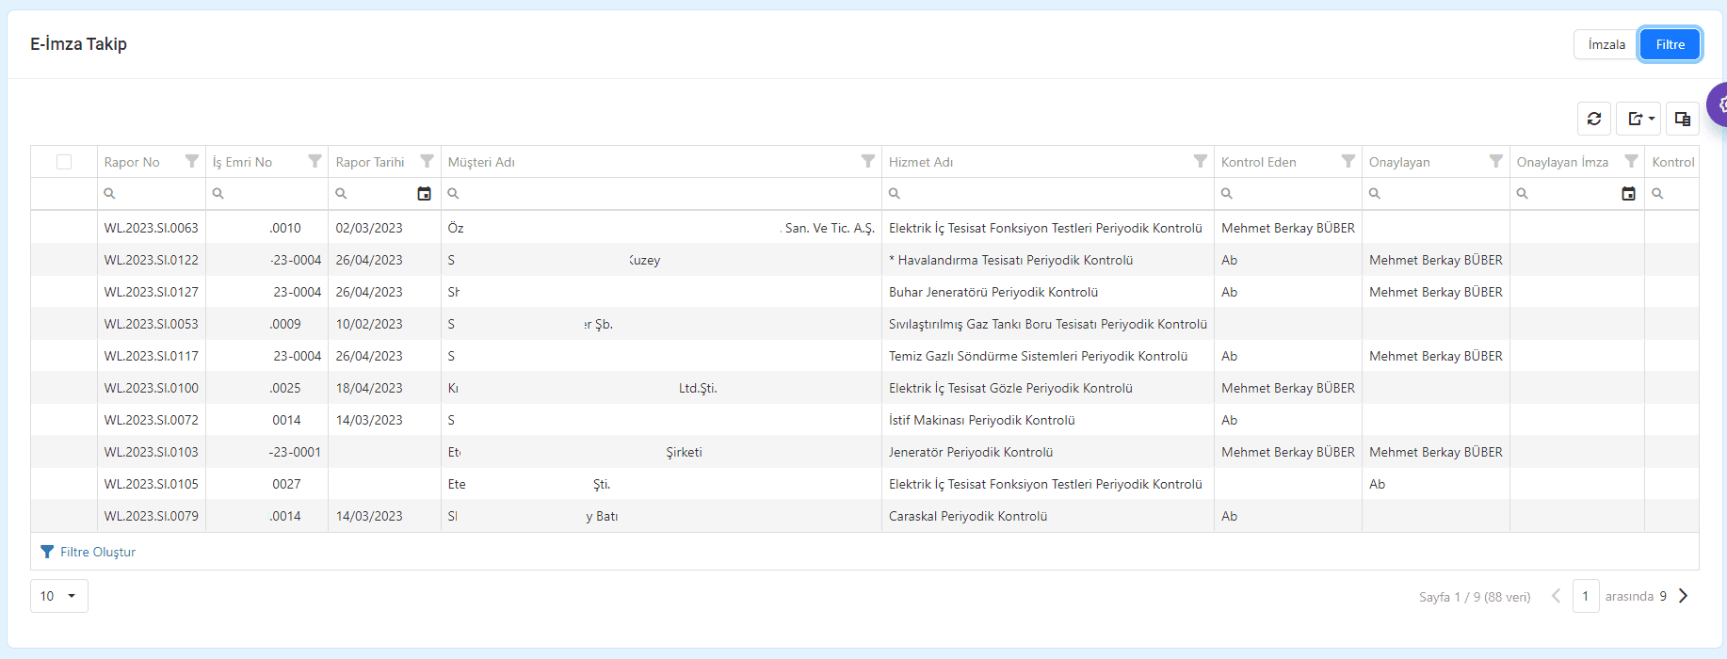Toggle the select-all checkbox in header

[64, 162]
